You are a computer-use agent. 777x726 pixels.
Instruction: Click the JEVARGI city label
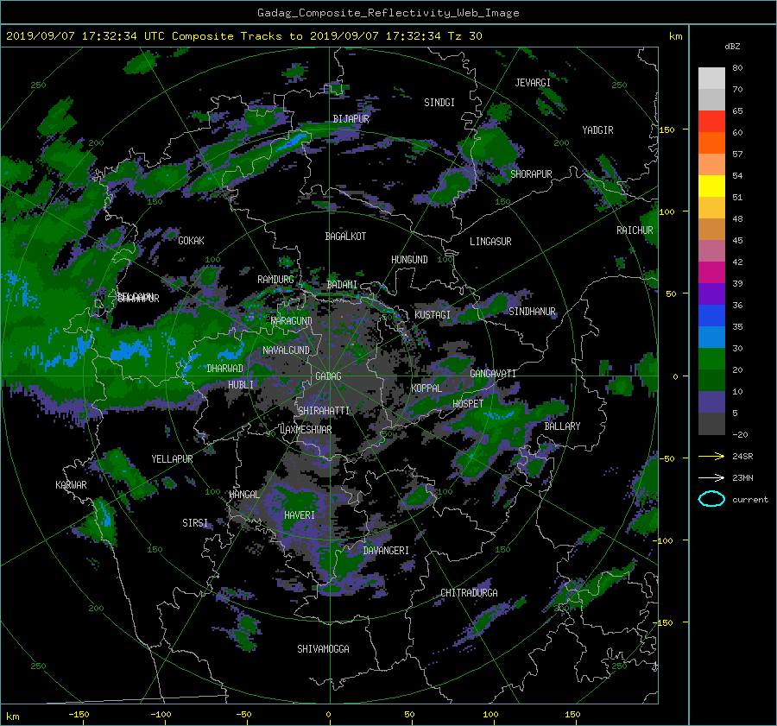[x=533, y=83]
